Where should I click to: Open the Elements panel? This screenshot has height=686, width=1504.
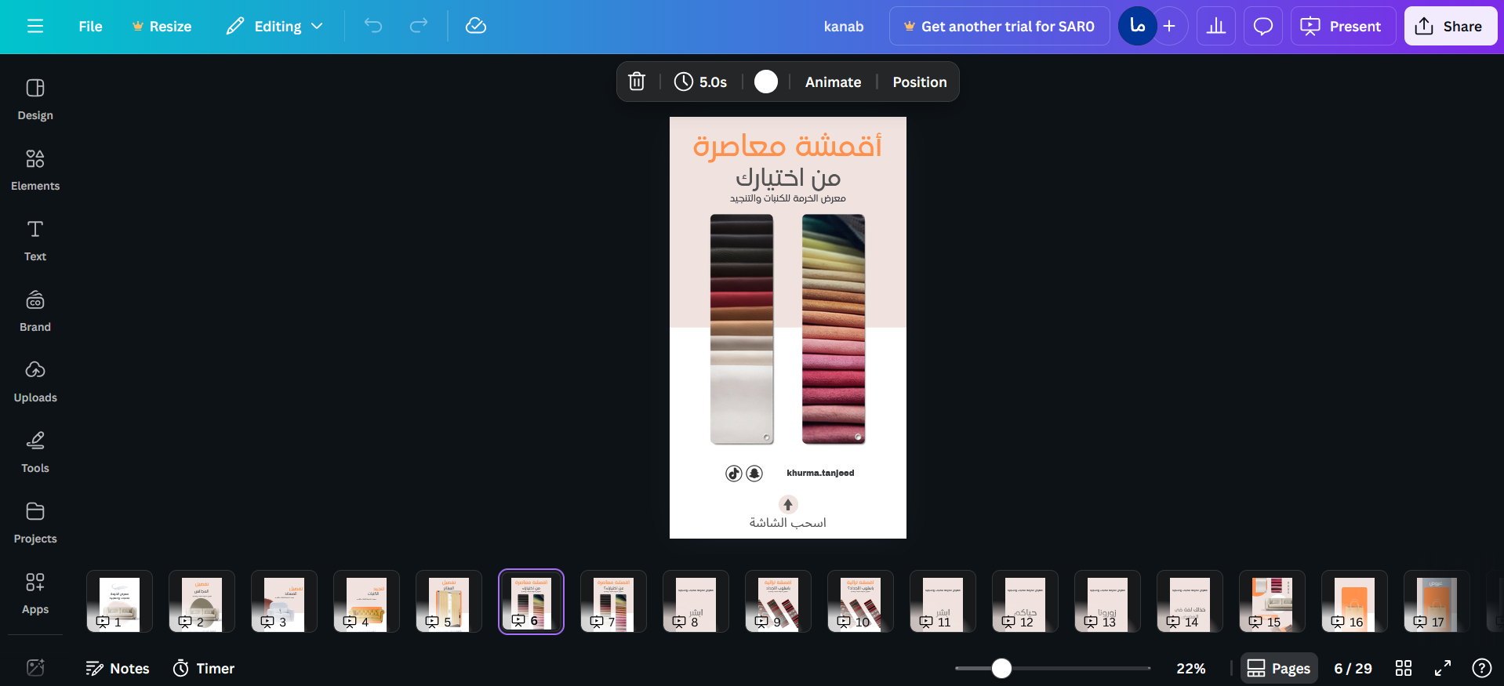[35, 169]
